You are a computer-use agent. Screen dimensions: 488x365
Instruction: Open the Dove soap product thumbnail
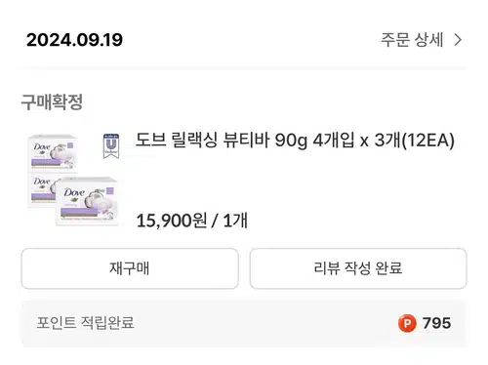point(72,180)
